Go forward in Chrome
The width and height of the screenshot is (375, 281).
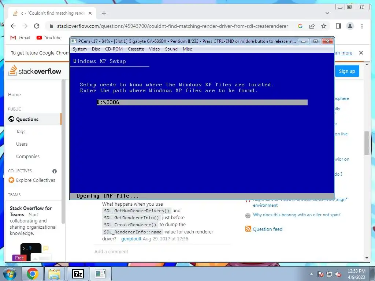pyautogui.click(x=25, y=26)
